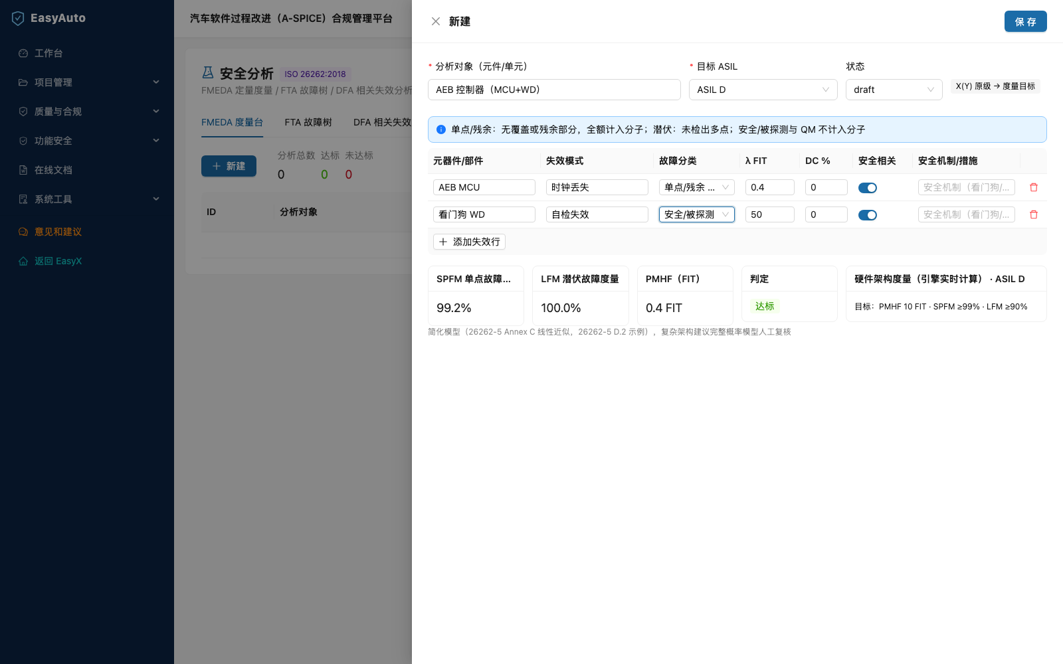This screenshot has height=664, width=1063.
Task: Click the 保存 button
Action: point(1025,21)
